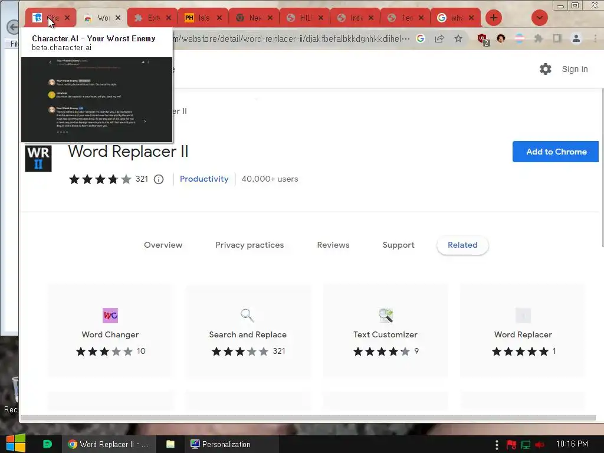Click Sign in link
Image resolution: width=604 pixels, height=453 pixels.
575,69
